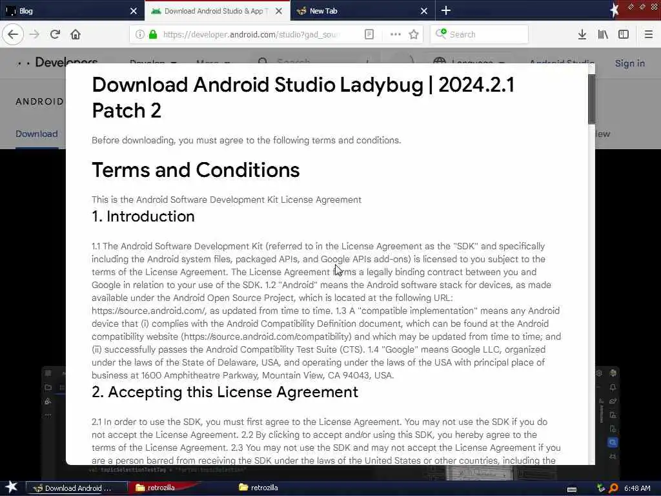
Task: Close the Blog tab
Action: (134, 11)
